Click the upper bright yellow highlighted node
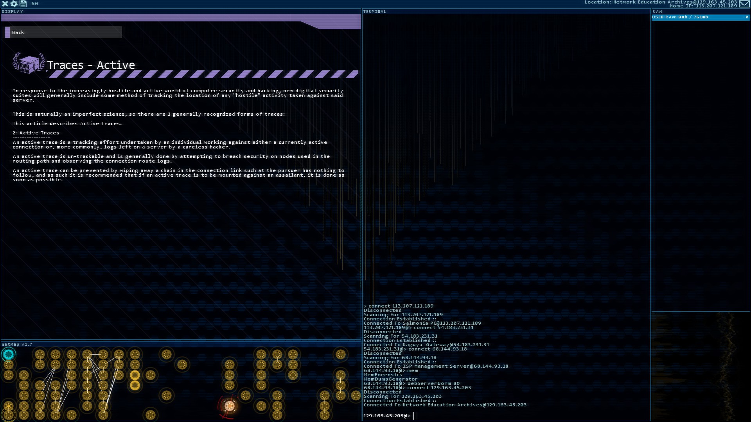The width and height of the screenshot is (751, 422). [x=135, y=375]
